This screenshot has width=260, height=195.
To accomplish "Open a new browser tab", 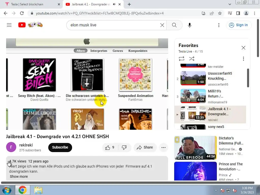I will tap(129, 4).
